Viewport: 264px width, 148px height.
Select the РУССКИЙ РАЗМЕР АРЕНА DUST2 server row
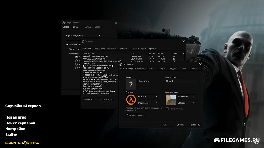point(100,93)
